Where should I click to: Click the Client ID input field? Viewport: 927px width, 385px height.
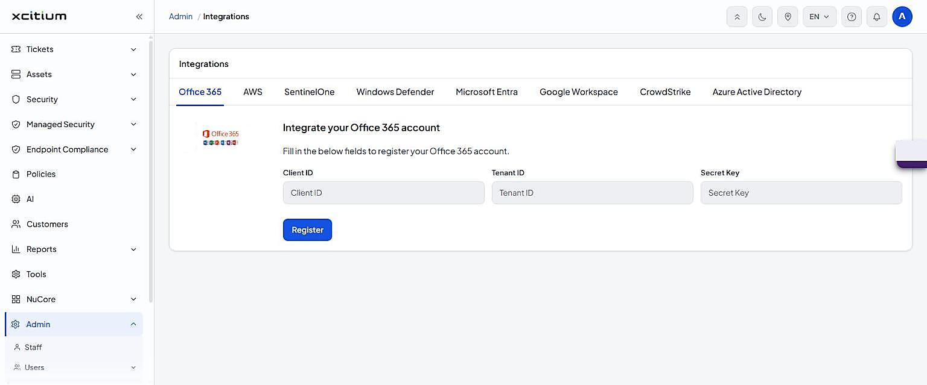(x=384, y=193)
